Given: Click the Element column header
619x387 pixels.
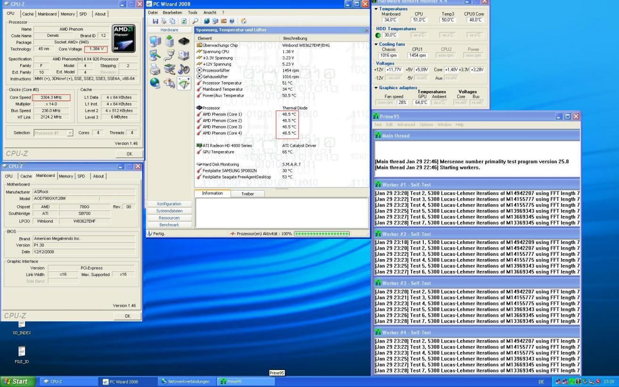Looking at the screenshot, I should tap(238, 38).
